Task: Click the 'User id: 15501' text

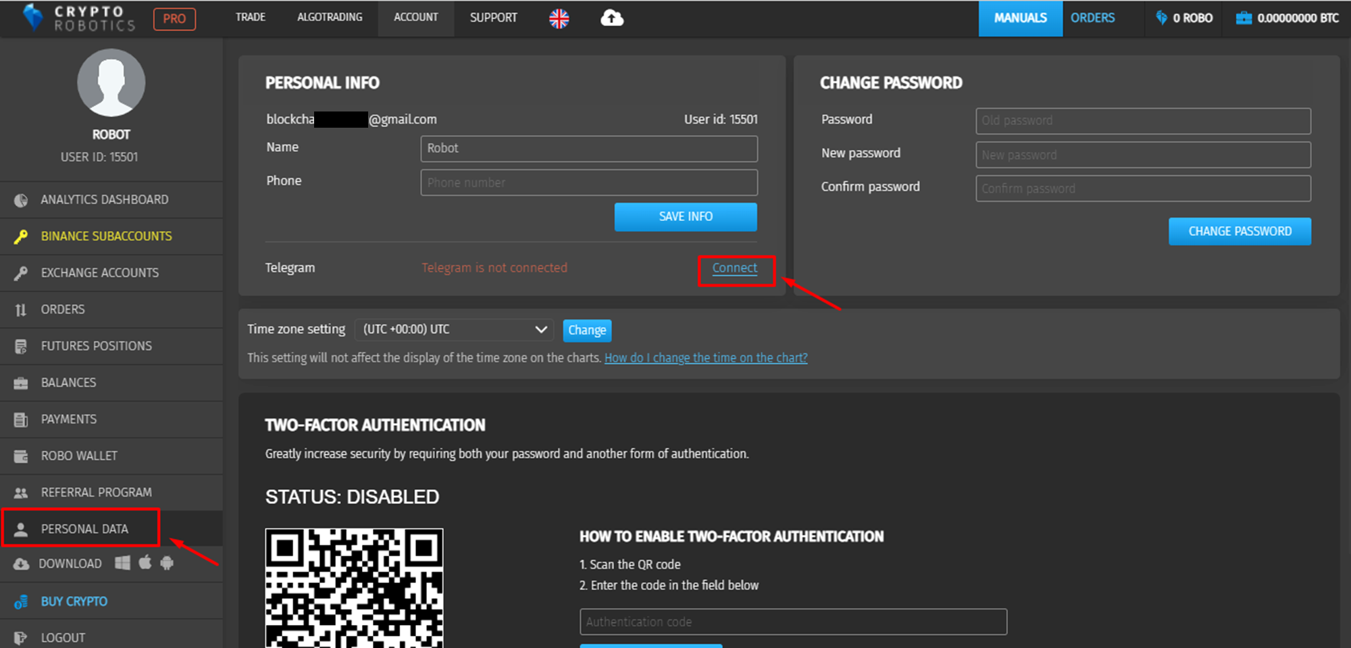Action: coord(721,120)
